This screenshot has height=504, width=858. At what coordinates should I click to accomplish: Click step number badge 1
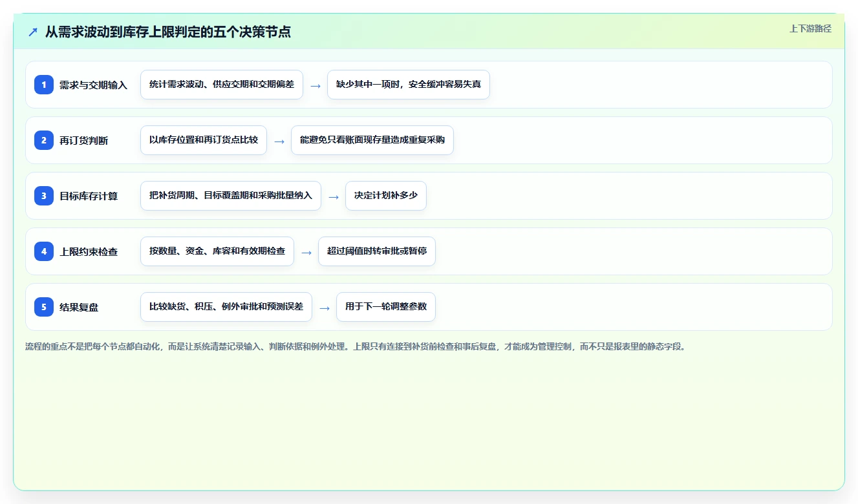pyautogui.click(x=44, y=85)
